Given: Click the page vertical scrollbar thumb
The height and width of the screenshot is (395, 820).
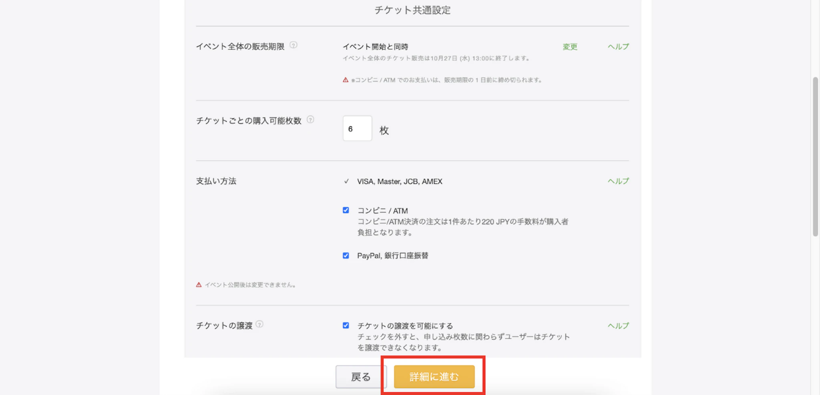Looking at the screenshot, I should click(815, 156).
